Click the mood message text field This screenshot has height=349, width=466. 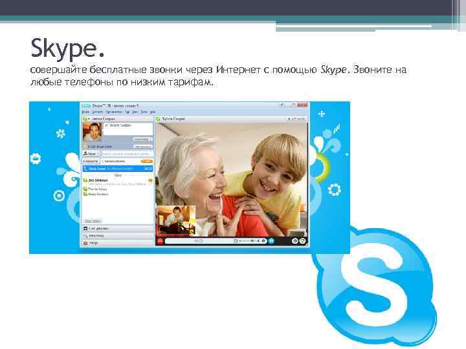tap(128, 129)
